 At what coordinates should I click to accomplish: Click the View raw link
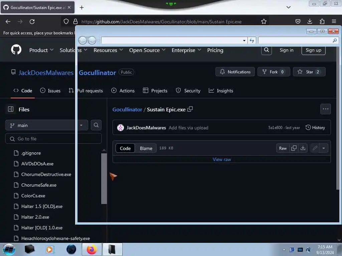[x=222, y=159]
